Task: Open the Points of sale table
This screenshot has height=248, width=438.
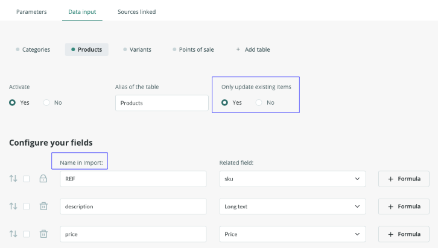Action: (193, 49)
